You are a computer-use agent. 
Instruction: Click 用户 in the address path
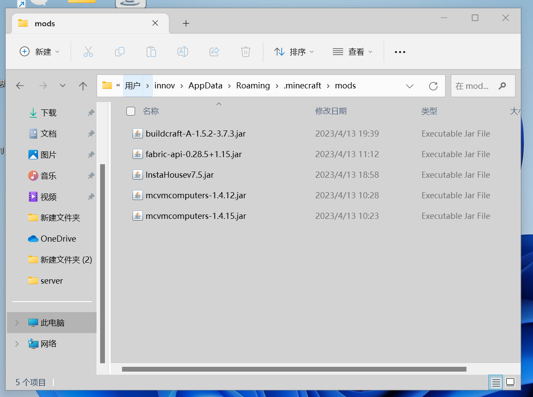coord(132,86)
